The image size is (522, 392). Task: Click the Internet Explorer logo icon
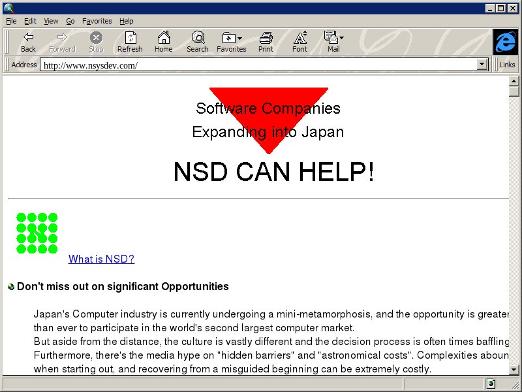[x=505, y=42]
